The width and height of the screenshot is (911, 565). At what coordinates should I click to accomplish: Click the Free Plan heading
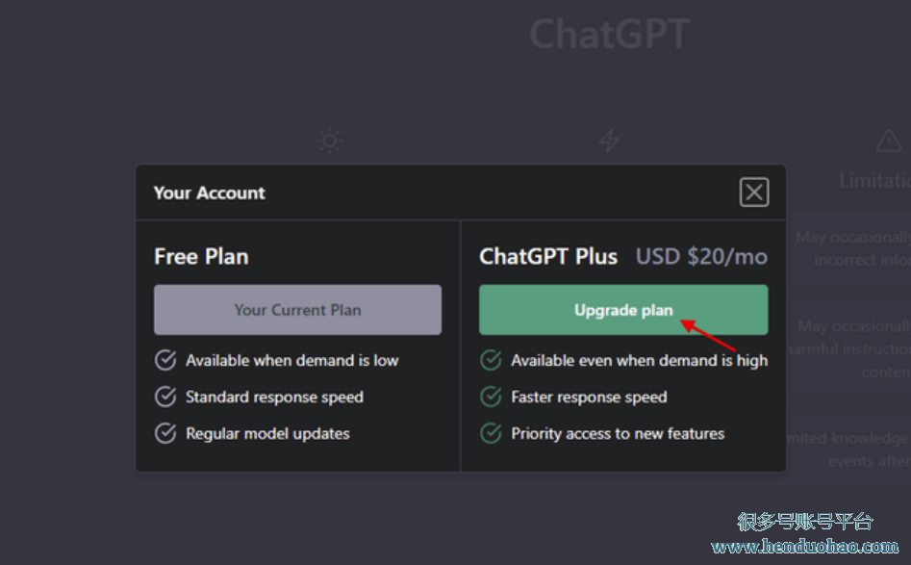click(201, 257)
